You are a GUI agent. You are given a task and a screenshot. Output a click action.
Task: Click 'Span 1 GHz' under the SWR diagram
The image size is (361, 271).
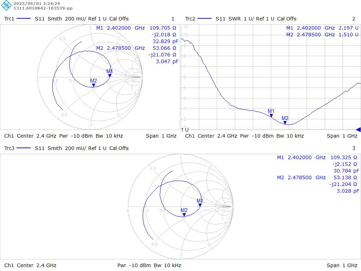click(342, 136)
